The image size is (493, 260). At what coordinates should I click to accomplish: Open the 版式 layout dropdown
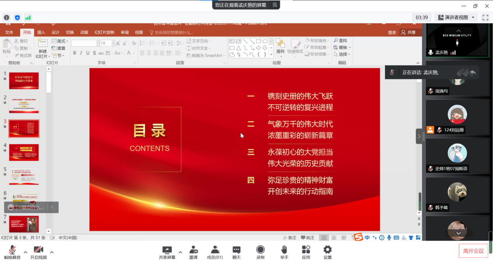(x=59, y=41)
